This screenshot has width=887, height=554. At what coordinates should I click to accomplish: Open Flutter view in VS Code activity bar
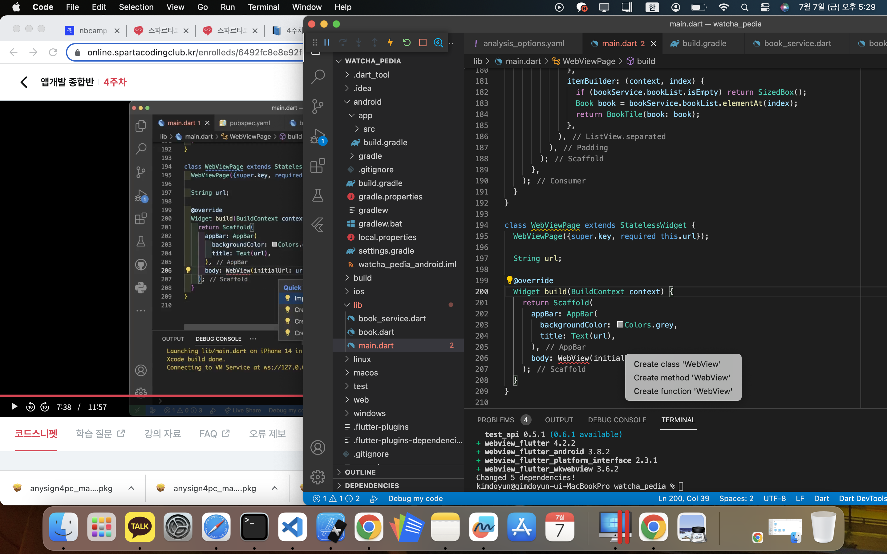pyautogui.click(x=318, y=225)
